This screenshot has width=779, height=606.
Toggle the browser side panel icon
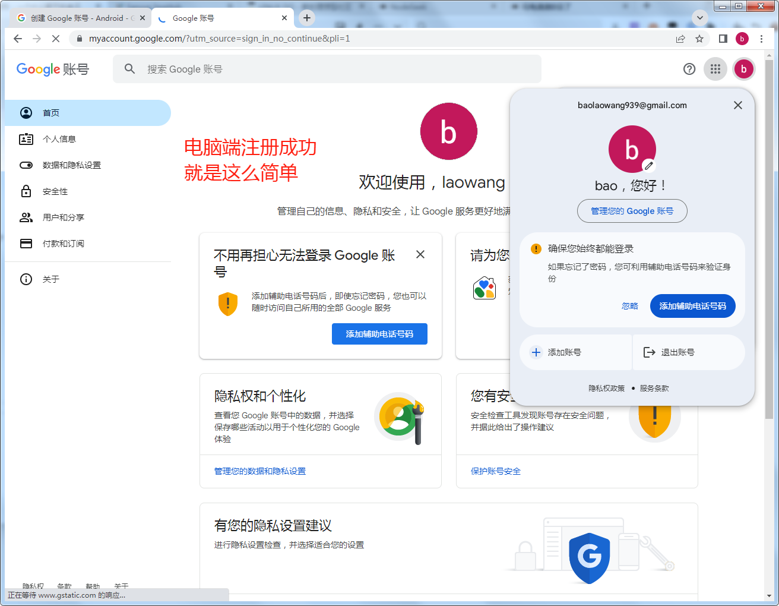723,39
